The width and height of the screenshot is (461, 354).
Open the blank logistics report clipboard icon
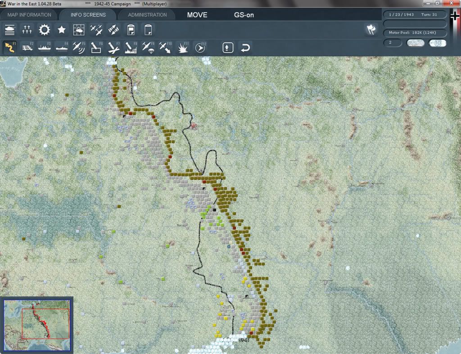pyautogui.click(x=148, y=30)
